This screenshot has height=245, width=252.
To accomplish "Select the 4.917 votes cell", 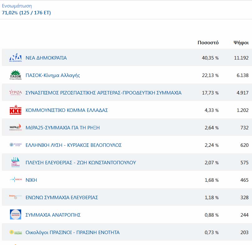I will point(243,93).
